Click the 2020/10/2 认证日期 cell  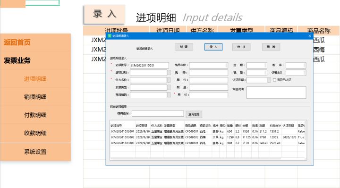[289, 137]
